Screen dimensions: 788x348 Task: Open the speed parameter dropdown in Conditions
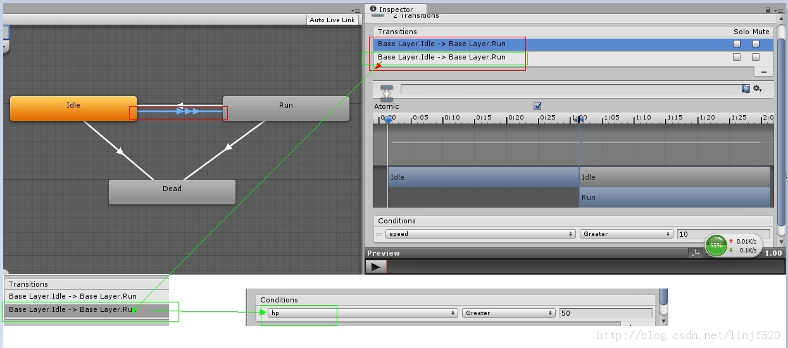click(481, 234)
